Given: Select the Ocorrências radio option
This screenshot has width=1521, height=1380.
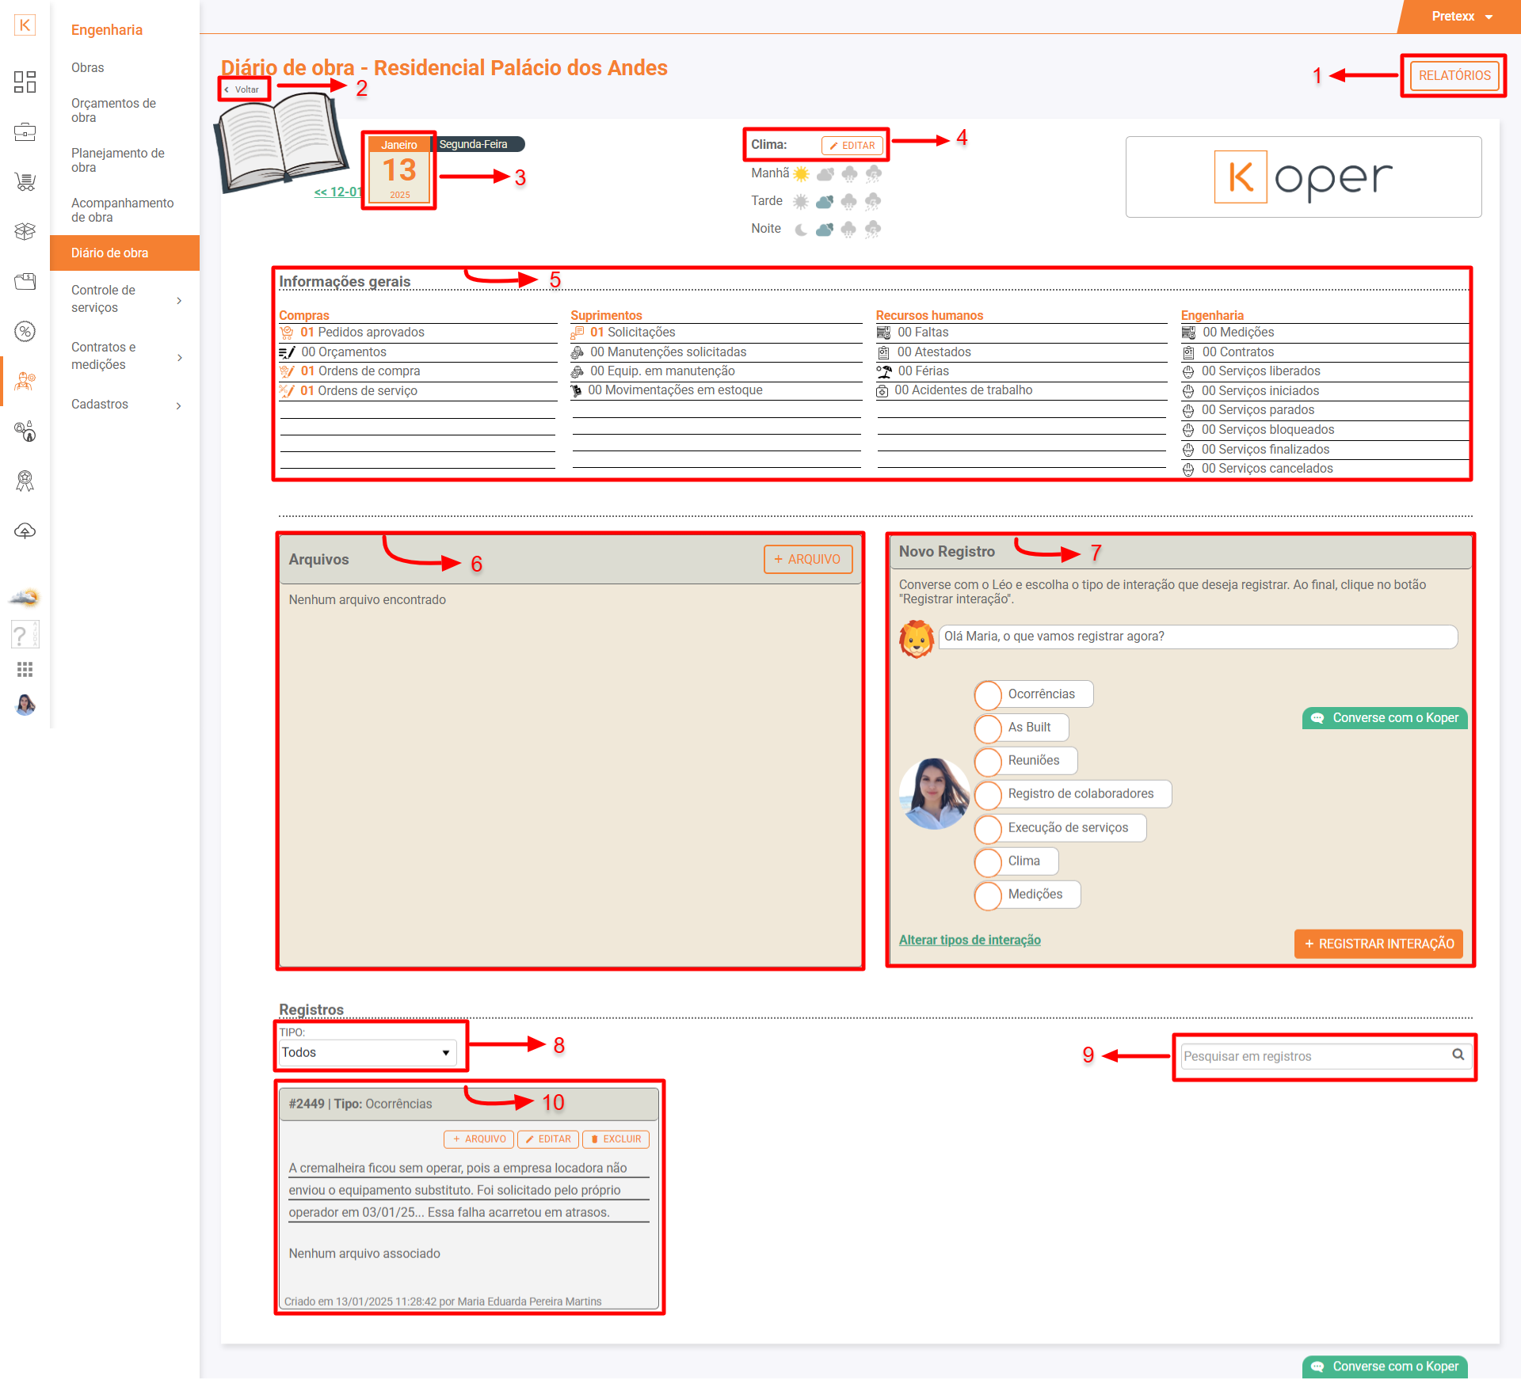Looking at the screenshot, I should click(x=988, y=694).
